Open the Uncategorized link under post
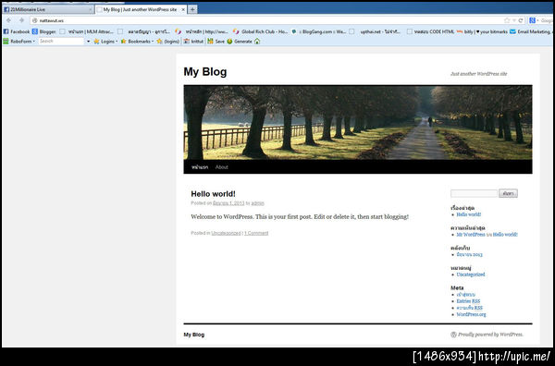Image resolution: width=555 pixels, height=366 pixels. tap(226, 233)
